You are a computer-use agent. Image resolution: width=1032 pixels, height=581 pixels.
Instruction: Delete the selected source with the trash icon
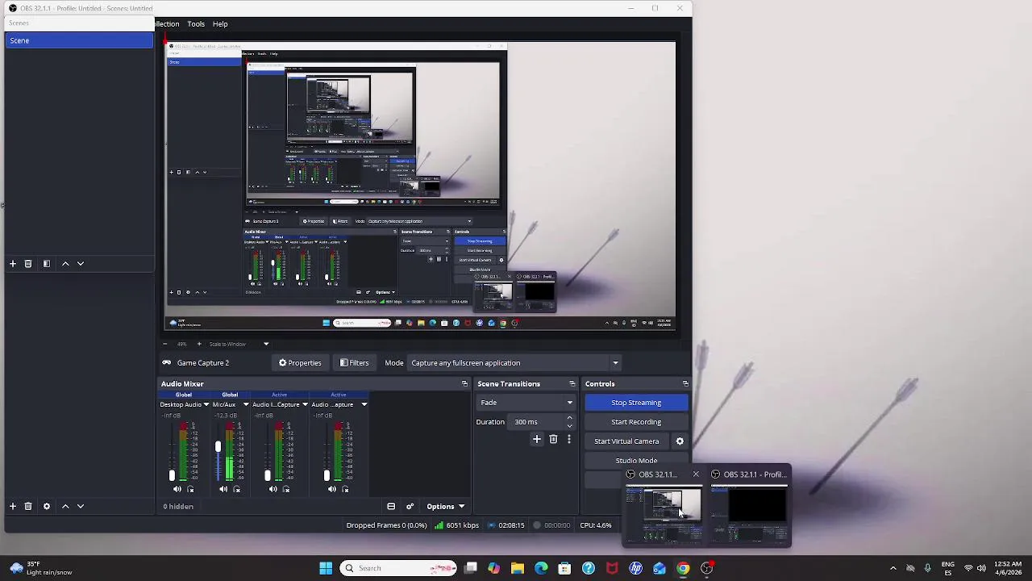[x=27, y=506]
